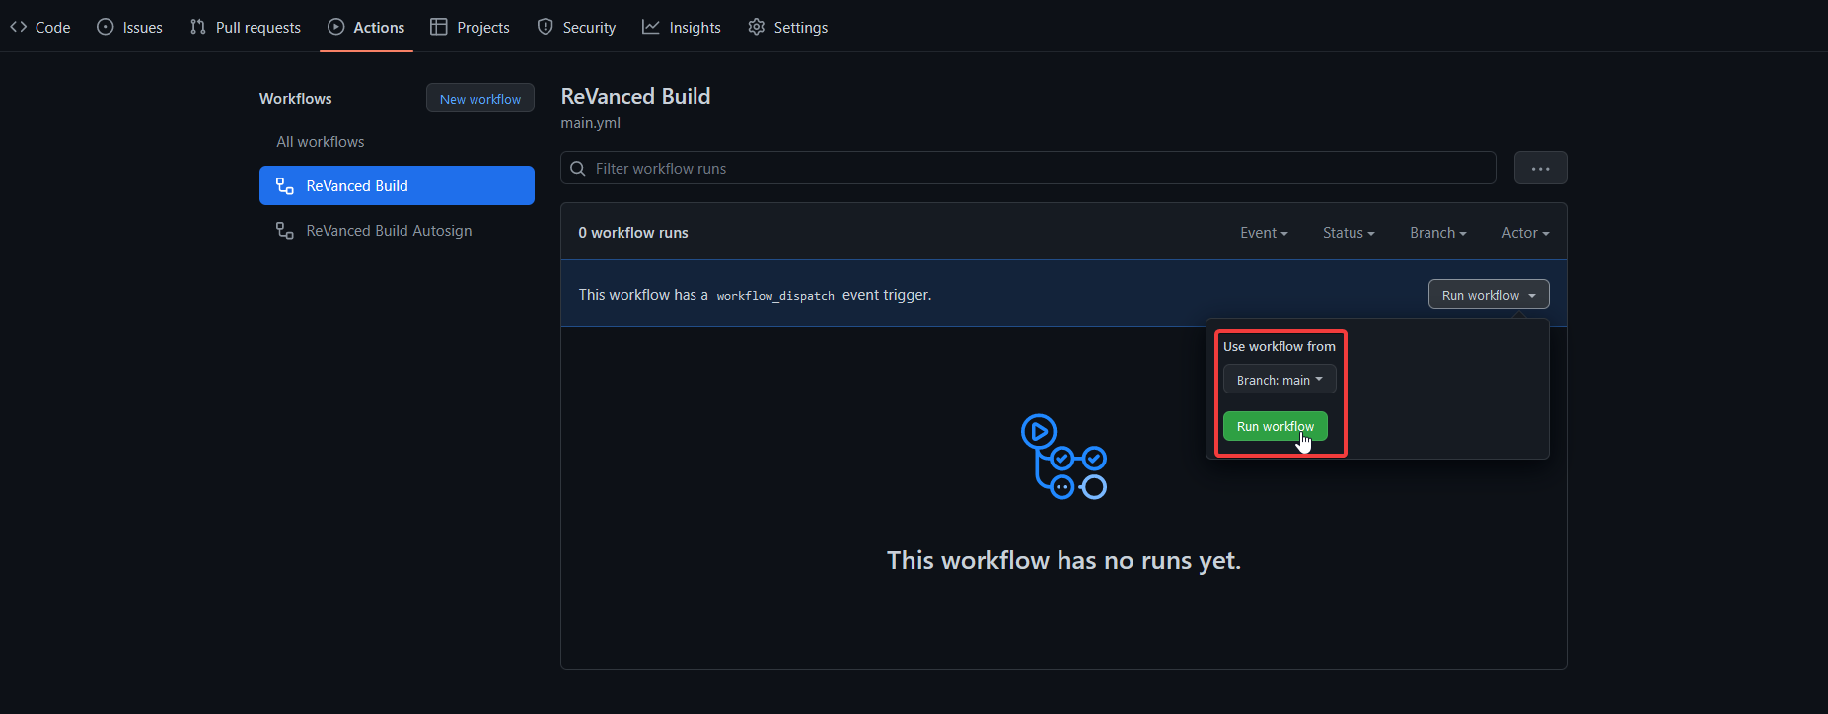The width and height of the screenshot is (1828, 714).
Task: View the Insights tab
Action: (x=682, y=27)
